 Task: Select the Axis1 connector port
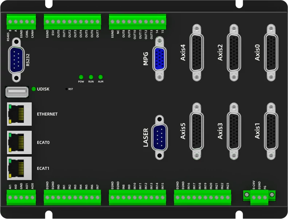[271, 131]
